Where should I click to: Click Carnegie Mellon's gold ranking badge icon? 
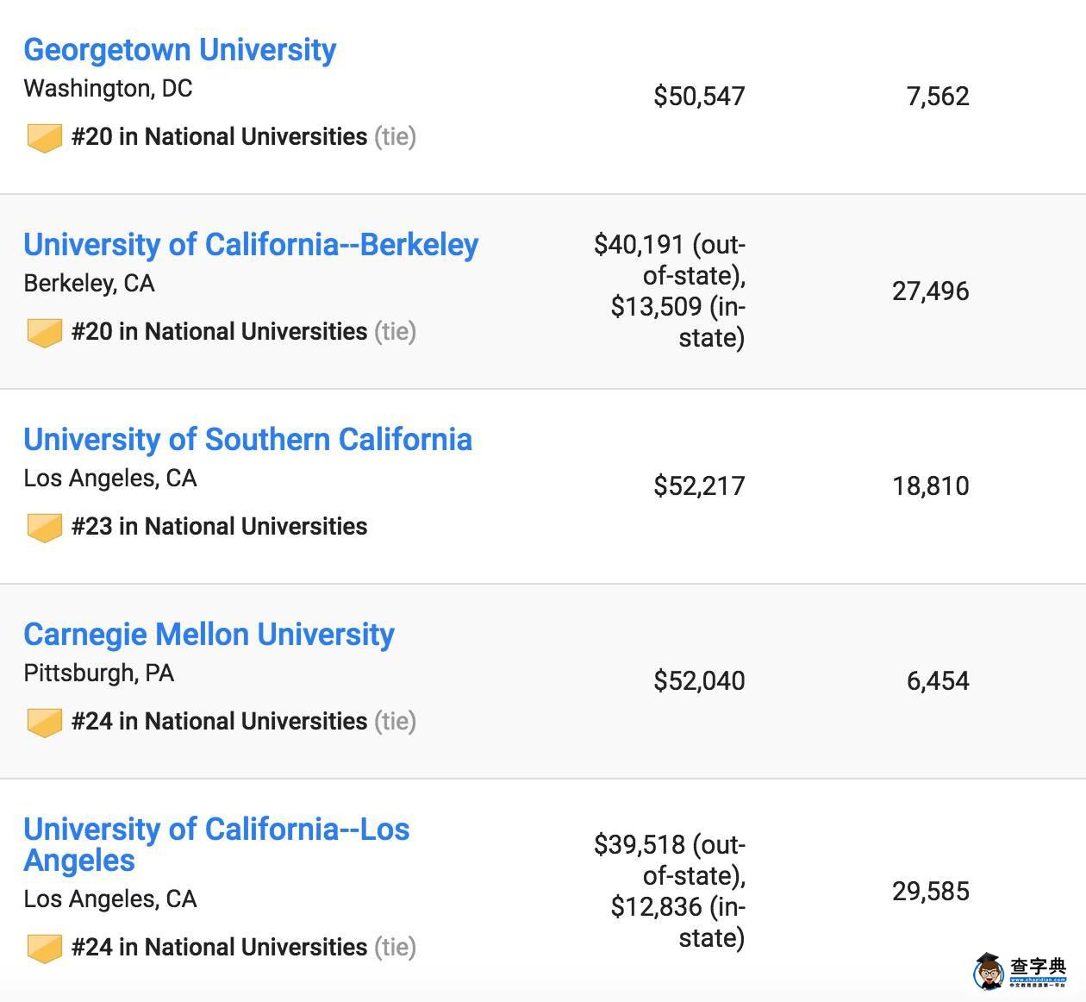(44, 722)
